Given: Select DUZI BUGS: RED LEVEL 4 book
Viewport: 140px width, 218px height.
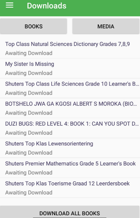Looking at the screenshot, I should point(72,124).
